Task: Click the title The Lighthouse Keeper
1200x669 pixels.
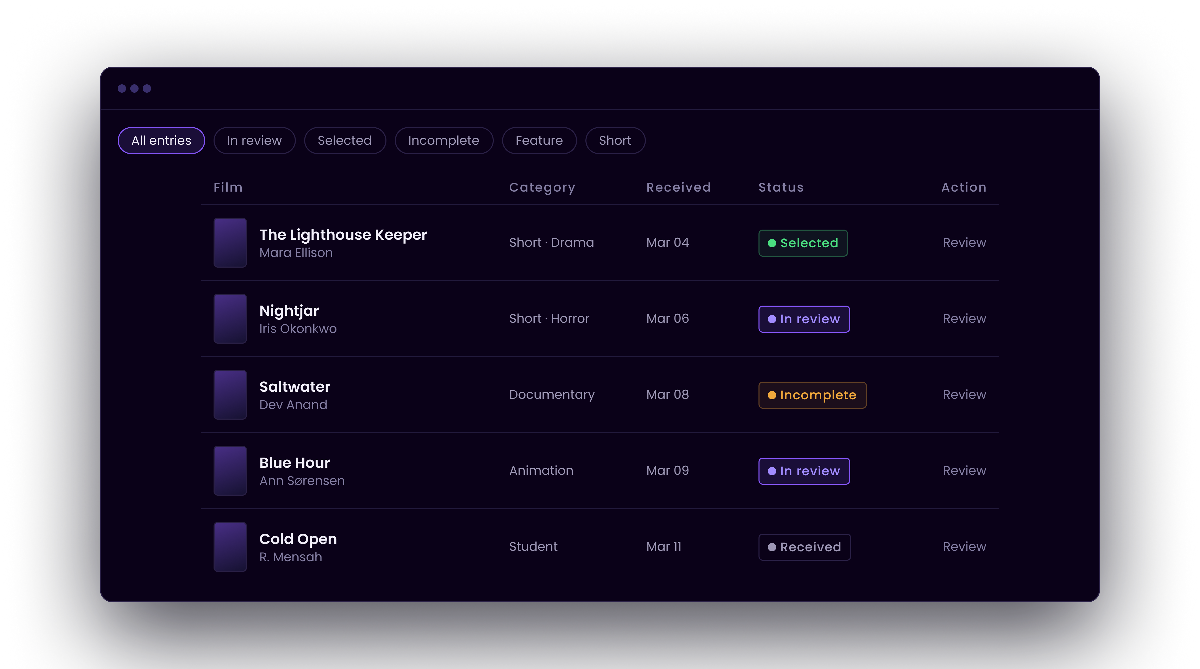Action: (343, 235)
